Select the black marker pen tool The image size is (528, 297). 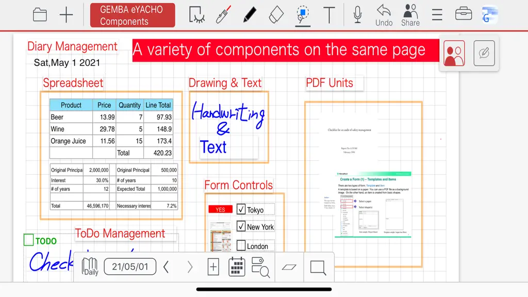coord(250,15)
